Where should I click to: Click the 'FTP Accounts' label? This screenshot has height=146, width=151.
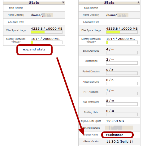91,92
